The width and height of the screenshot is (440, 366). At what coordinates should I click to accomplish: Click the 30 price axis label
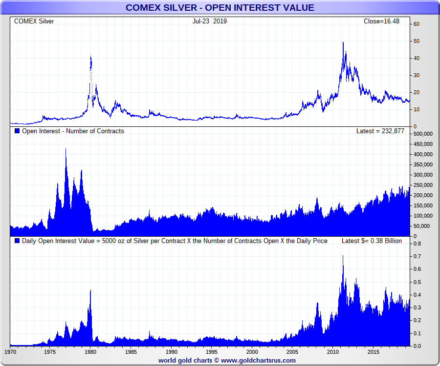(417, 75)
